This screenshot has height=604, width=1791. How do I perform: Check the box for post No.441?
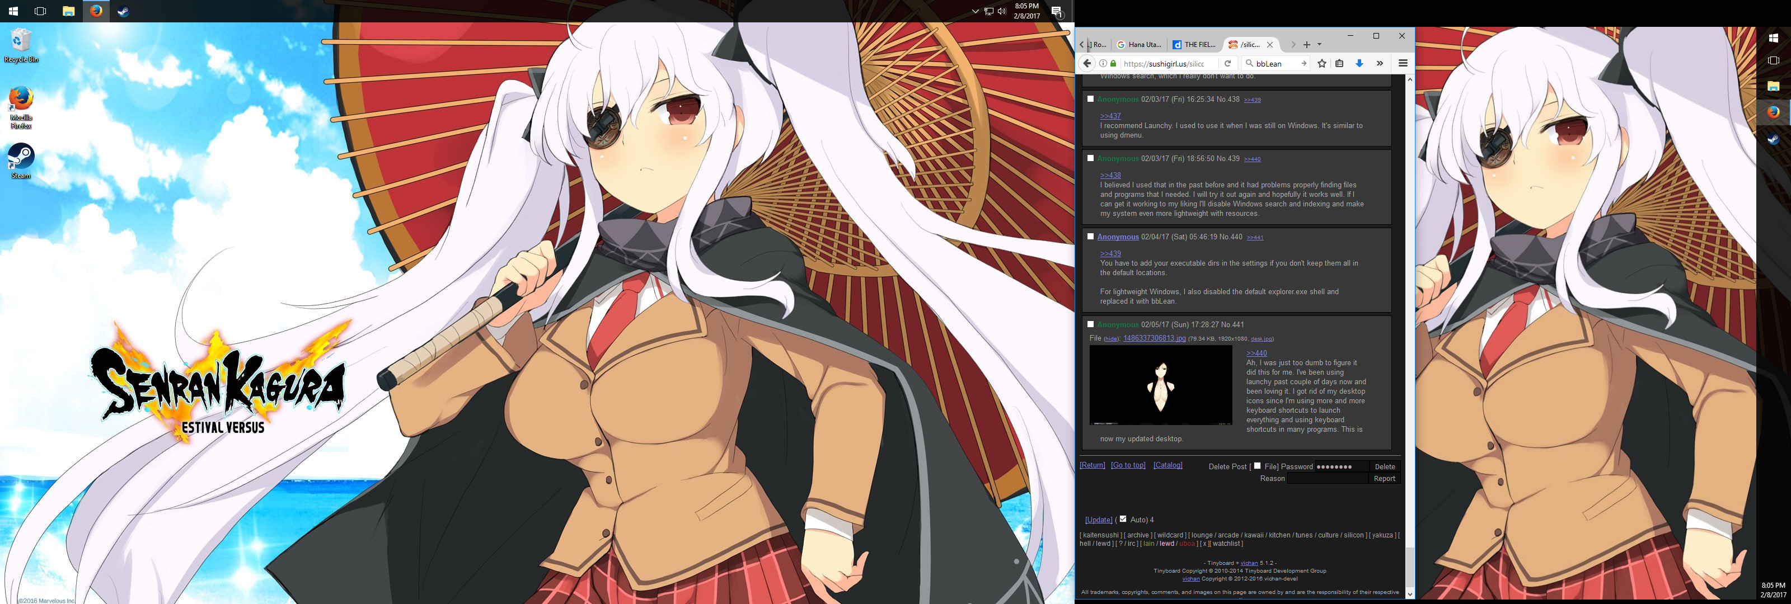1090,324
